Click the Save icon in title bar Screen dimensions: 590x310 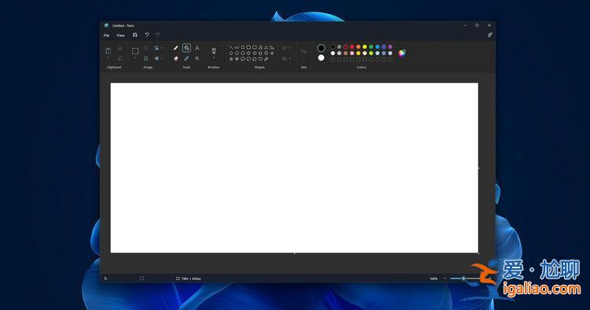135,35
